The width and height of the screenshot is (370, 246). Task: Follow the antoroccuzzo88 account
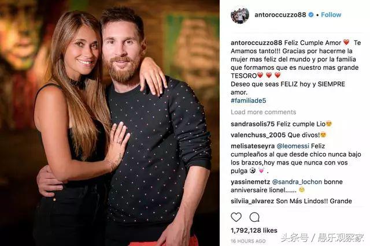pos(331,14)
